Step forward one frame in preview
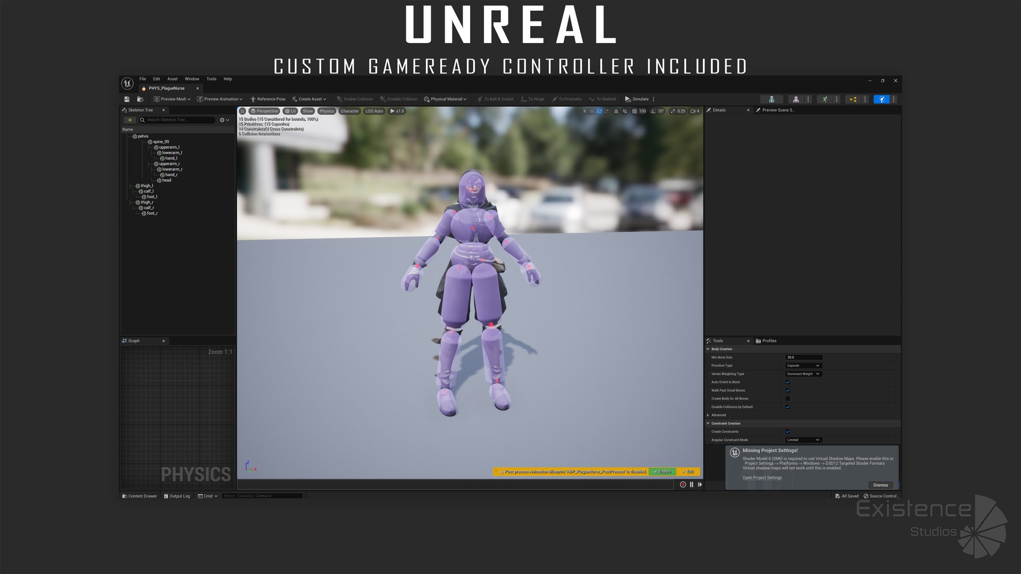1021x574 pixels. [x=700, y=485]
